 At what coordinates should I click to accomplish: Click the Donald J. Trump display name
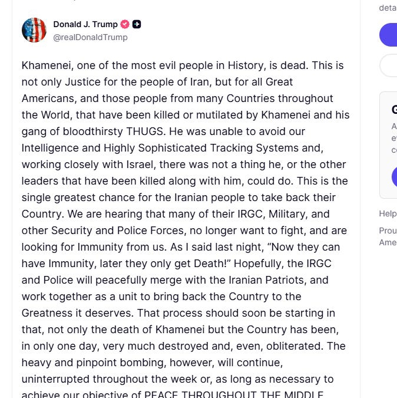click(x=85, y=24)
